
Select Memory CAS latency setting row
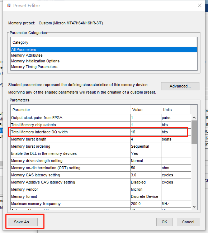pos(101,175)
